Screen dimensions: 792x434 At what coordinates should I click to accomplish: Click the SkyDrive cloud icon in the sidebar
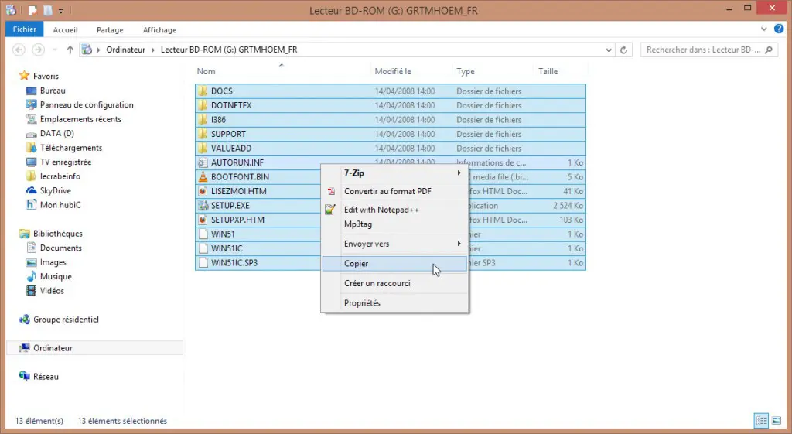32,190
